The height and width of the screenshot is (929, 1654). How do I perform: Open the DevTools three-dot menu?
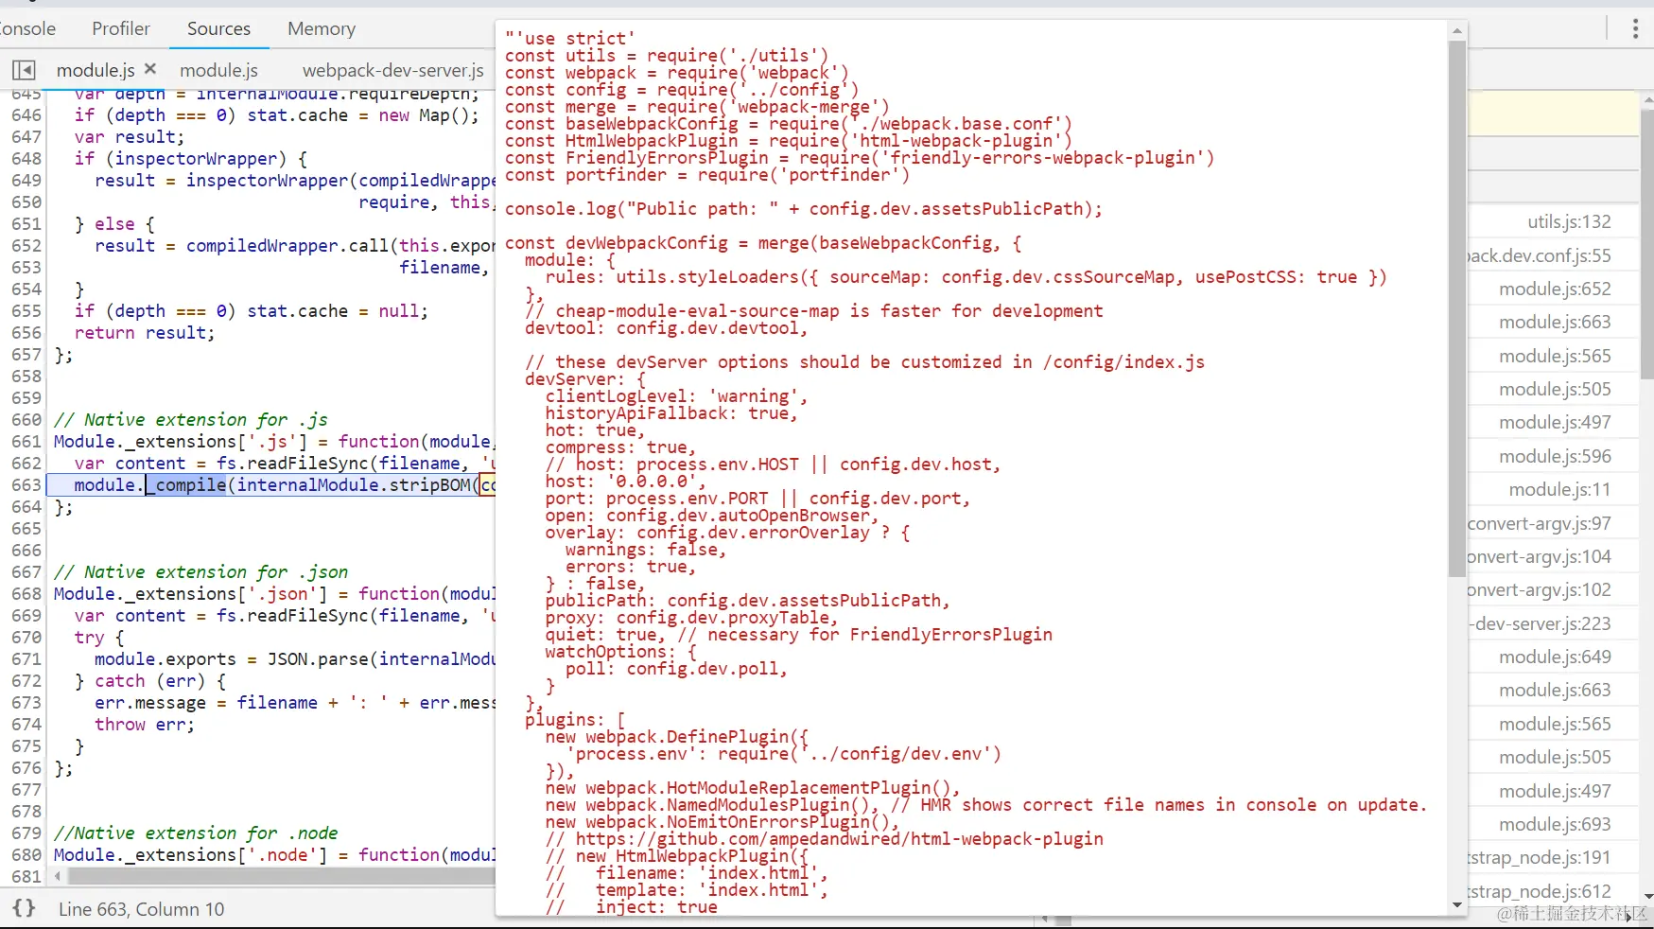[1635, 28]
